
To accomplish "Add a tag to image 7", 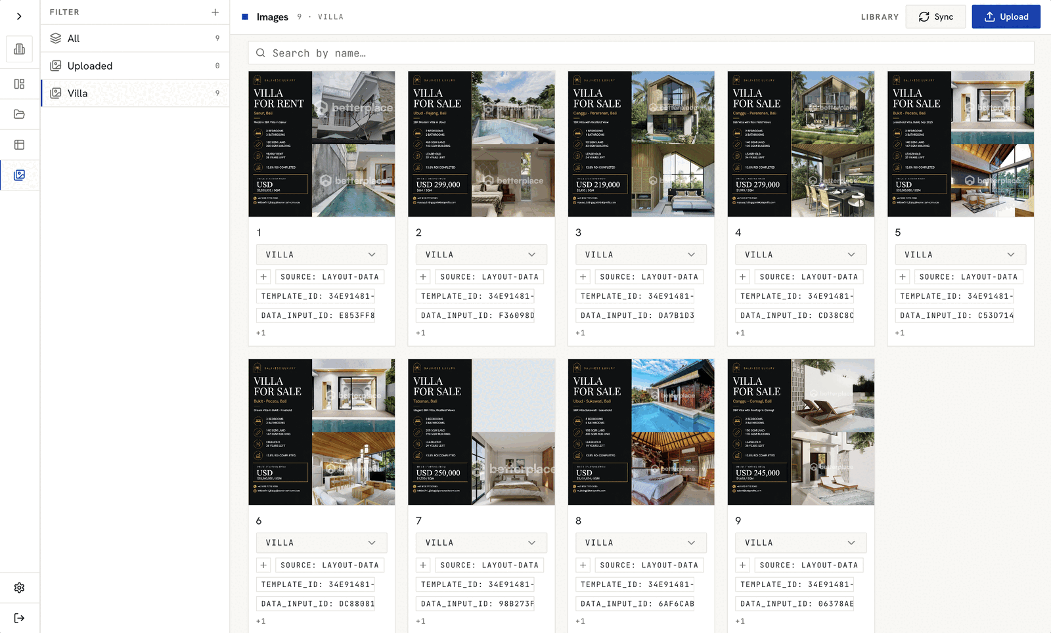I will pyautogui.click(x=423, y=565).
